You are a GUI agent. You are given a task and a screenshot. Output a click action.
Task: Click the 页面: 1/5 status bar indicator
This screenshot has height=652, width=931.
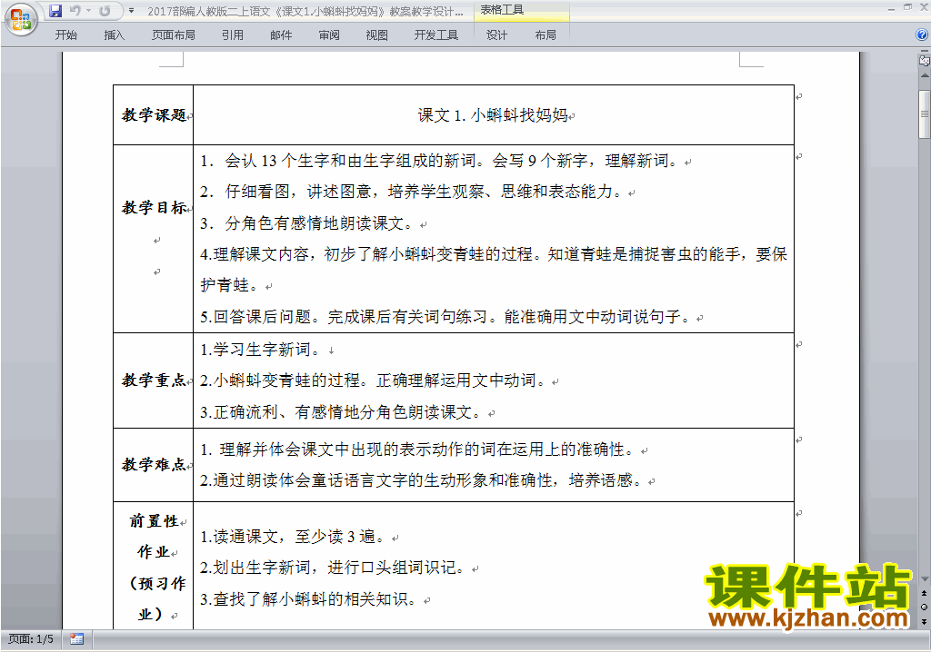[x=31, y=639]
